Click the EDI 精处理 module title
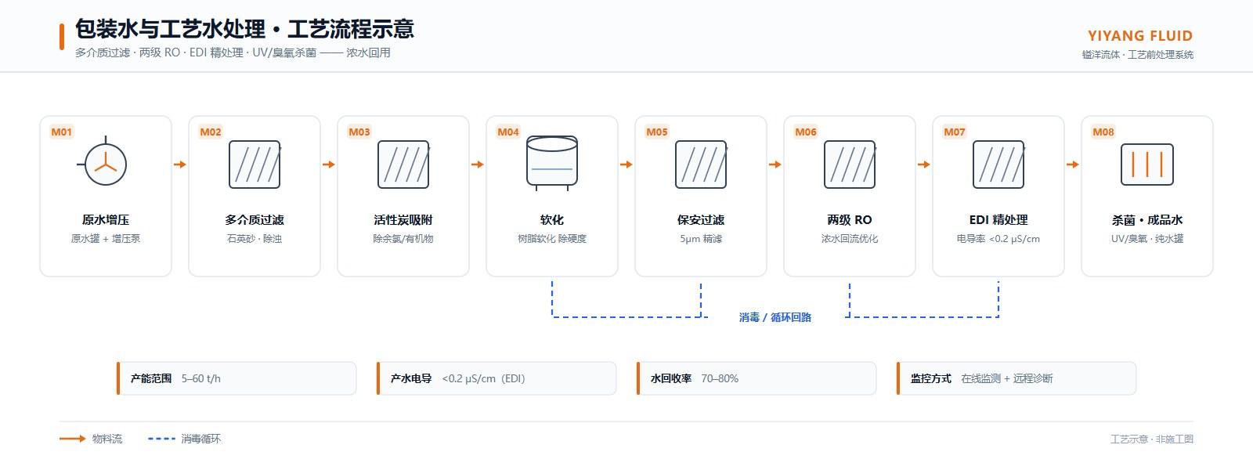This screenshot has height=470, width=1253. [x=998, y=220]
